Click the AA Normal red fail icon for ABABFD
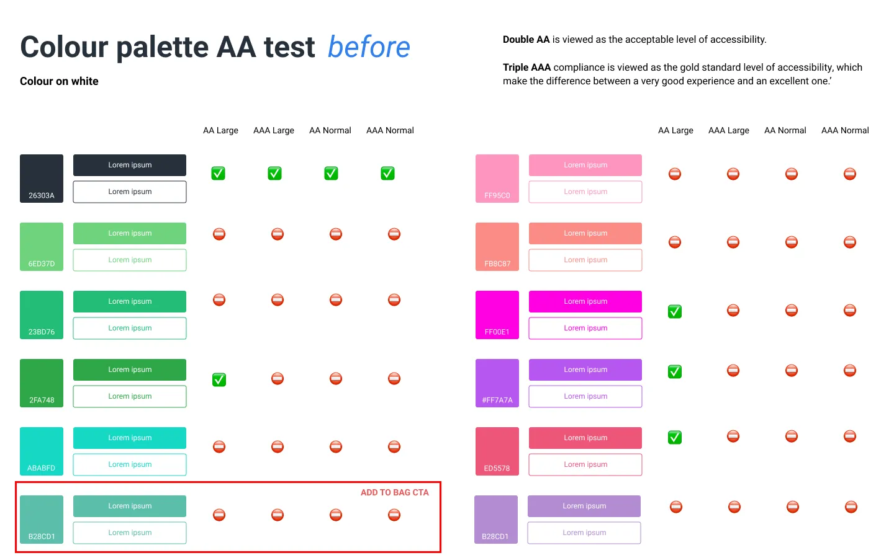The width and height of the screenshot is (894, 558). pos(336,446)
